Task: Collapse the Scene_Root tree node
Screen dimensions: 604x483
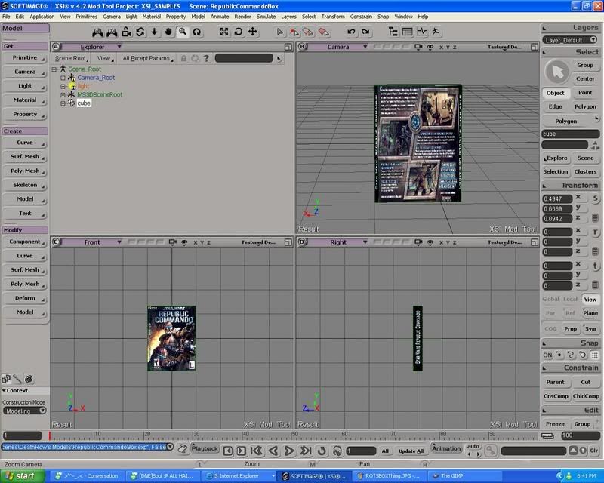Action: point(54,69)
